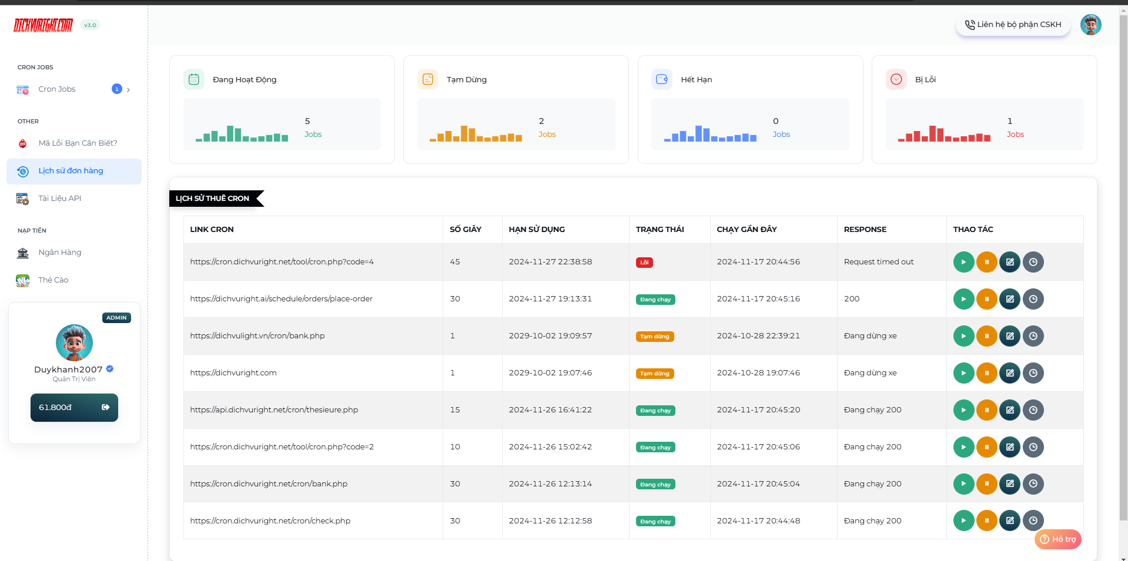Pause the check.php cron job
The width and height of the screenshot is (1128, 561).
[986, 520]
